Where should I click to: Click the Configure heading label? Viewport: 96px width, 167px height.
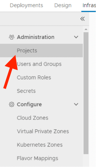pyautogui.click(x=29, y=104)
